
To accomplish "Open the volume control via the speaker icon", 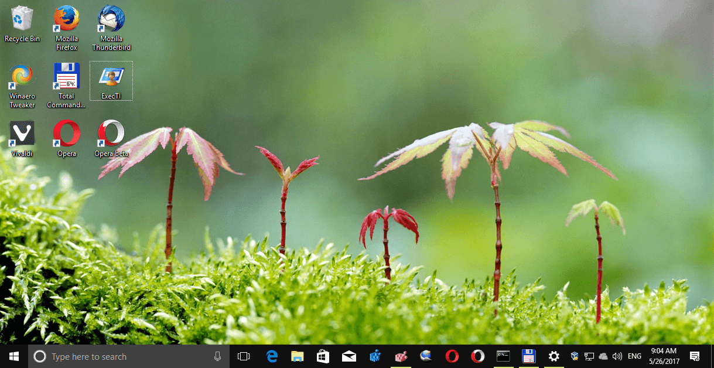I will pos(617,356).
